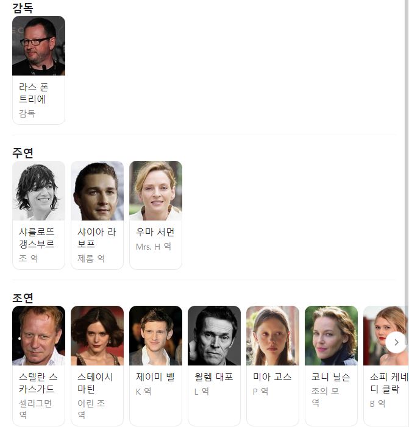Image resolution: width=409 pixels, height=427 pixels.
Task: Click the name 윌렘 대포
Action: click(x=213, y=377)
